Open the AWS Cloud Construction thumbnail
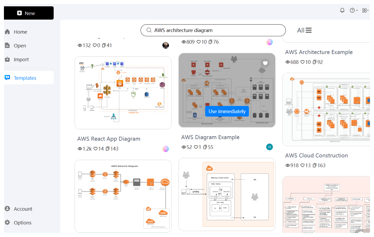Viewport: 374px width, 237px height. click(x=326, y=110)
